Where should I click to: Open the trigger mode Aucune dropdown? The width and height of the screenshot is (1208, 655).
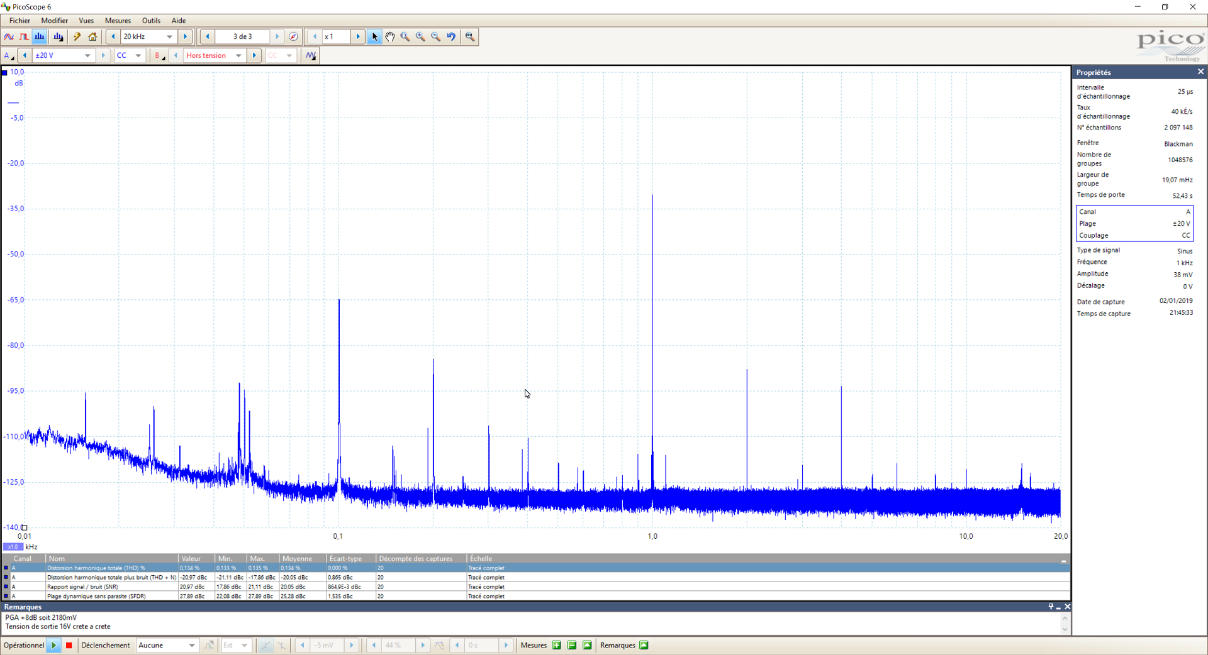tap(192, 645)
